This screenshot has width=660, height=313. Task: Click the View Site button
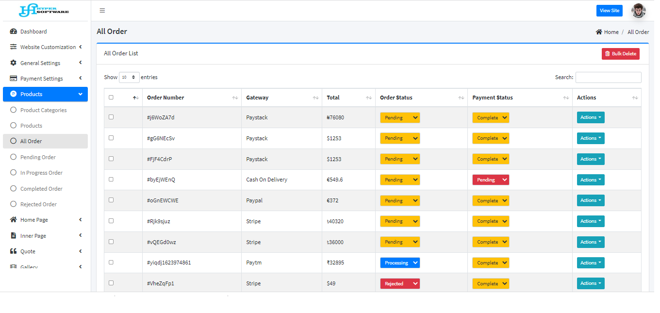pos(609,11)
